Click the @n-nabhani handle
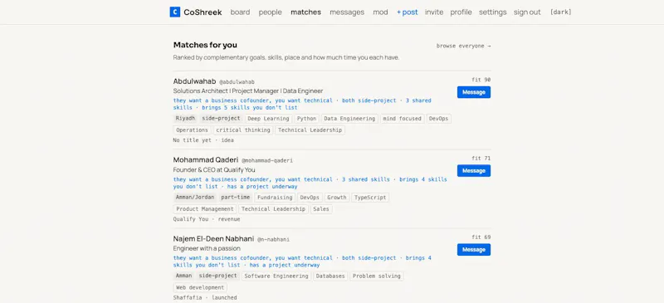 coord(274,239)
